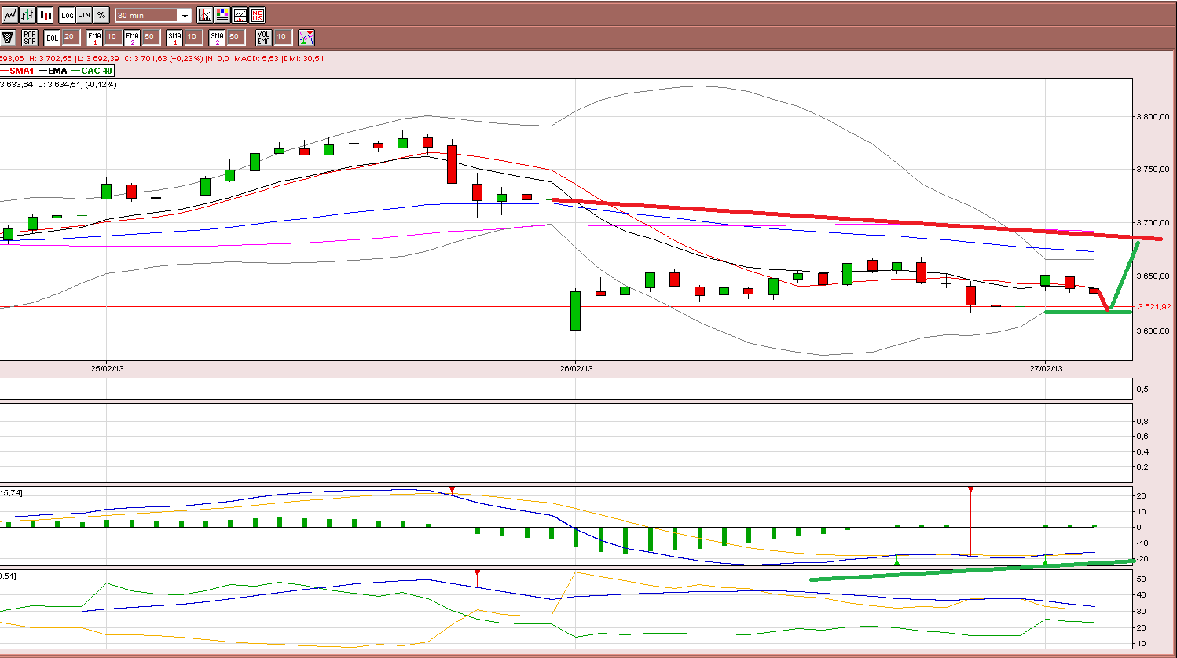Click SMA1 in the chart legend
This screenshot has width=1177, height=658.
[21, 71]
